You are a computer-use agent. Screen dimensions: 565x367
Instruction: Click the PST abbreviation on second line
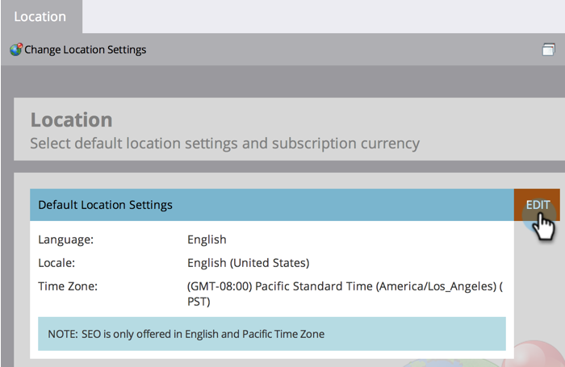pos(199,302)
